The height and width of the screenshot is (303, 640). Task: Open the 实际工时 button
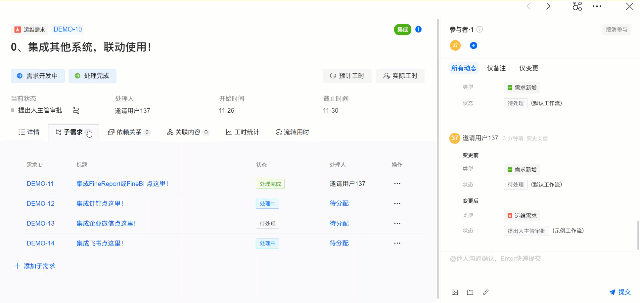point(400,76)
